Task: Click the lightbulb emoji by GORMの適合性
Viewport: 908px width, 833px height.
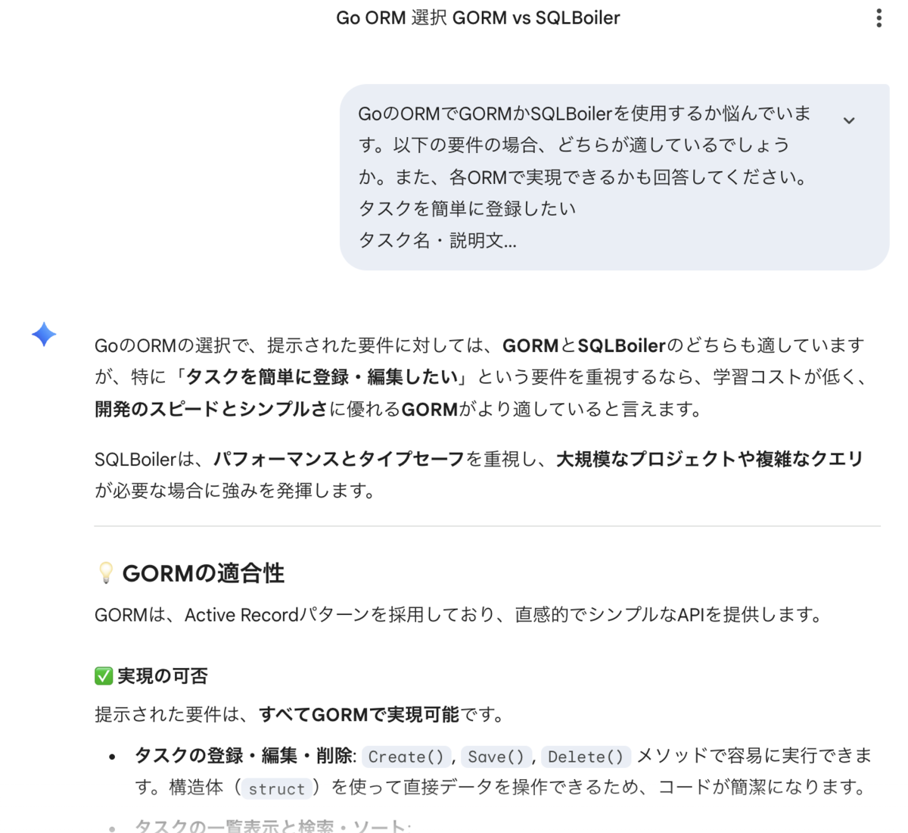Action: pyautogui.click(x=106, y=573)
